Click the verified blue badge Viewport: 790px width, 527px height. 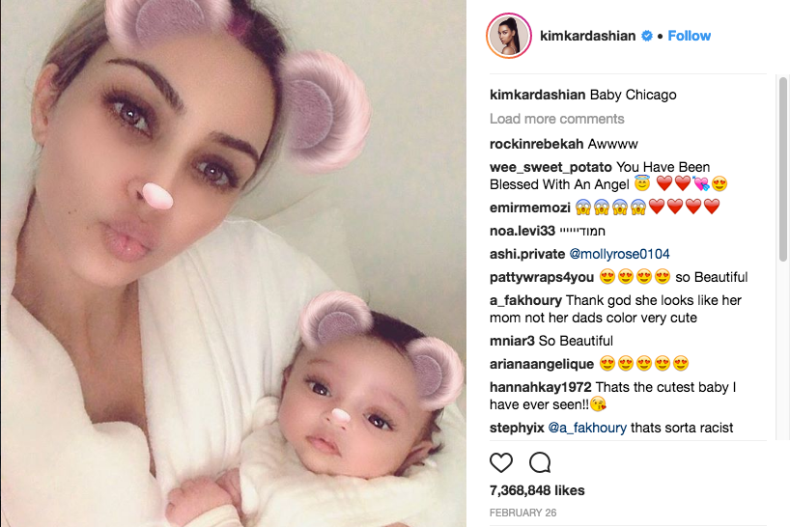[x=647, y=36]
